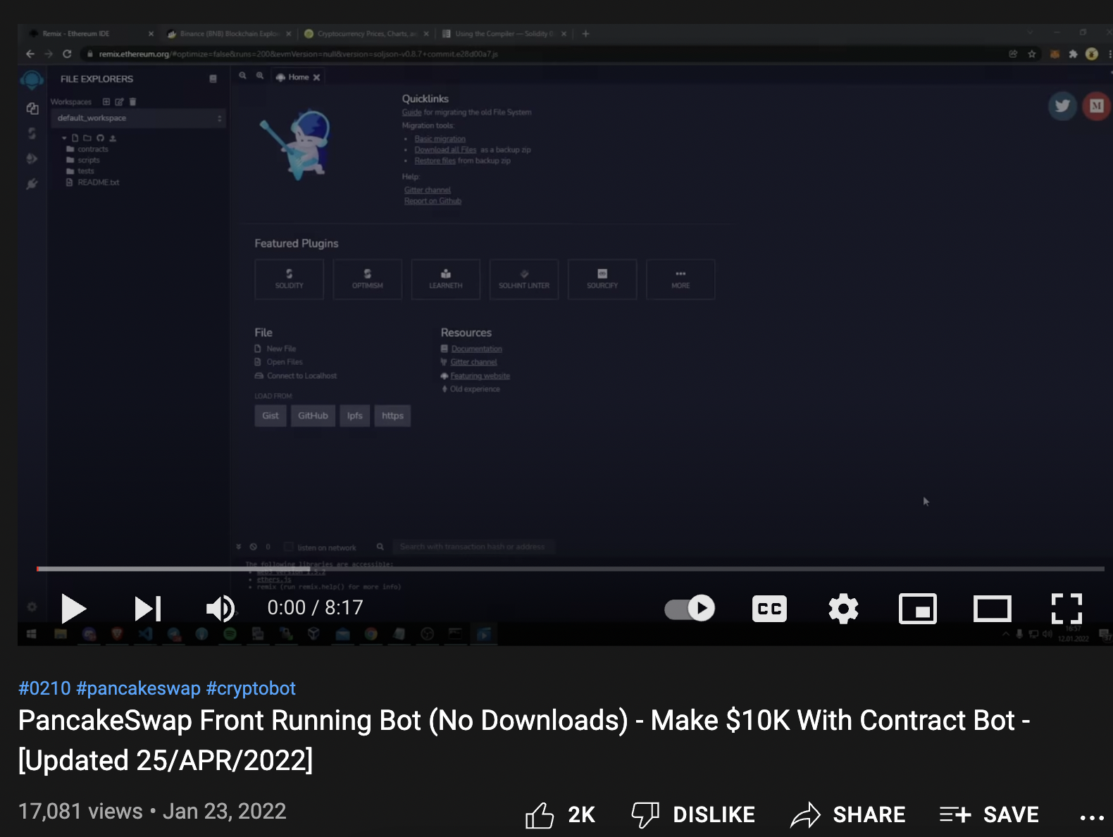Toggle the autoplay switch
The height and width of the screenshot is (837, 1113).
[690, 608]
